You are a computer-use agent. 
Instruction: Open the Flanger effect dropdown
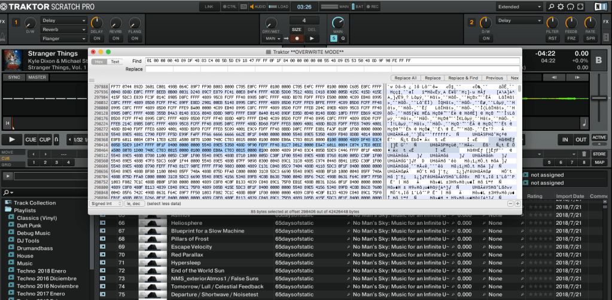point(64,39)
